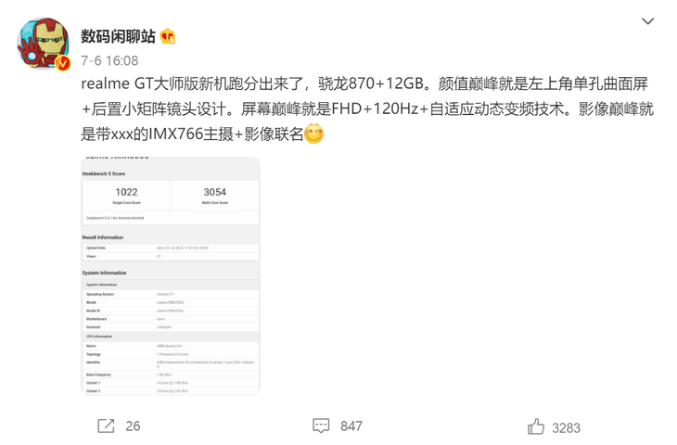Open the Geekbench screenshot thumbnail
677x445 pixels.
[x=171, y=275]
